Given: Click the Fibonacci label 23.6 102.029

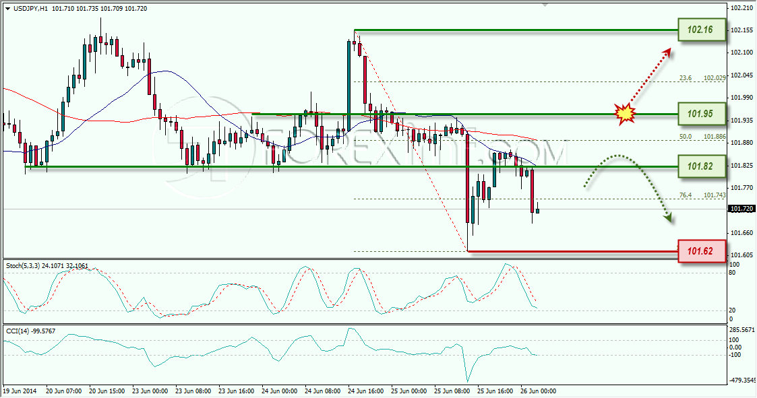Looking at the screenshot, I should (x=702, y=77).
